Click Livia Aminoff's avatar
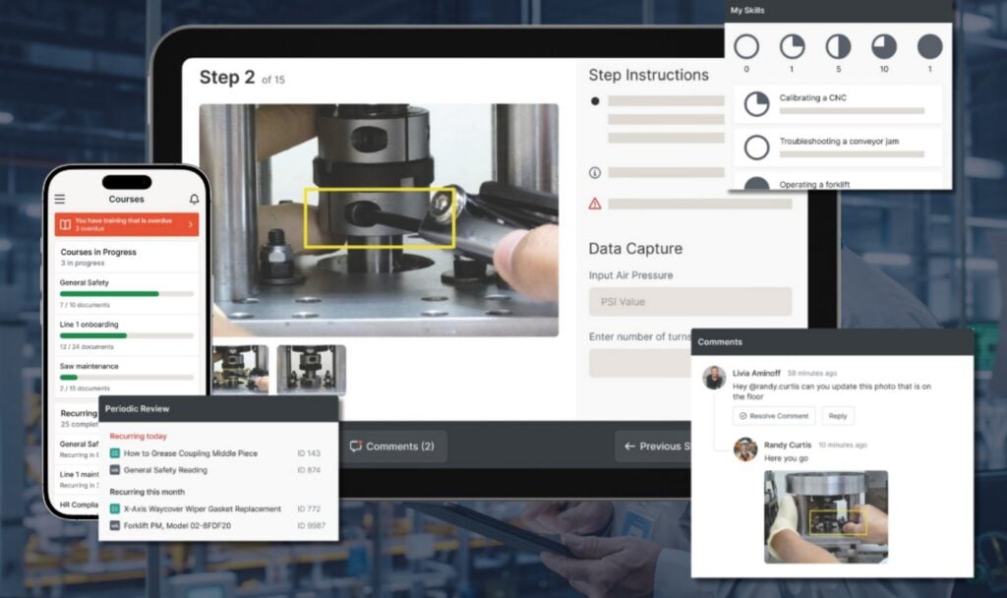The height and width of the screenshot is (598, 1007). point(714,378)
